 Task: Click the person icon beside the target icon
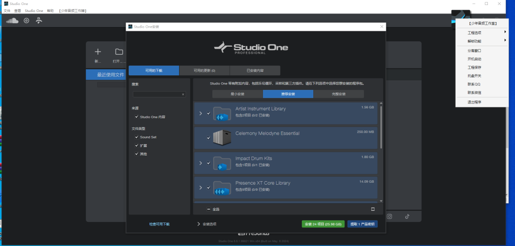point(39,21)
